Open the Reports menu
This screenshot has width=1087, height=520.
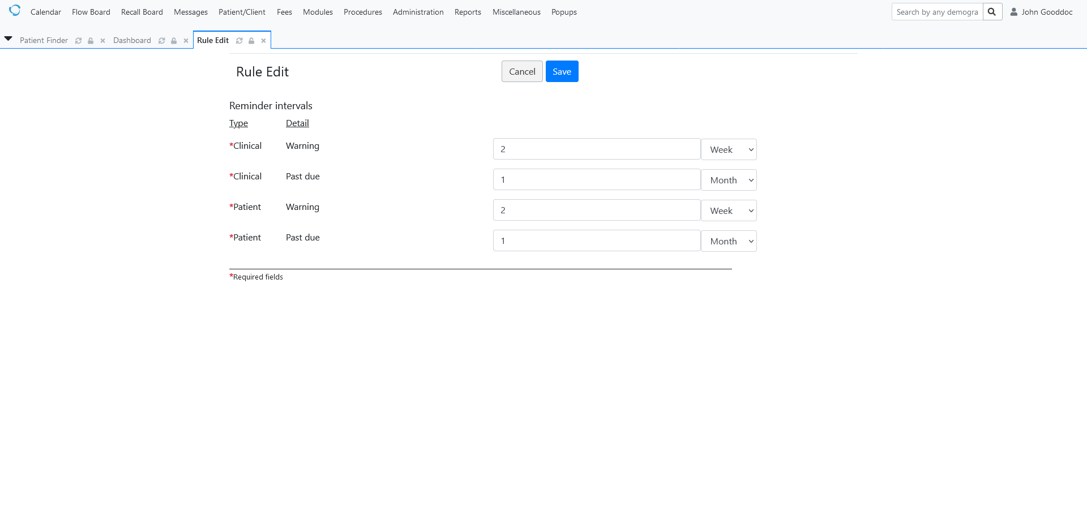pos(467,12)
